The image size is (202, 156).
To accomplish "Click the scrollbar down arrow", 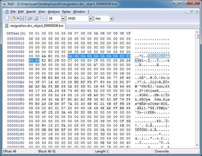I will point(197,145).
